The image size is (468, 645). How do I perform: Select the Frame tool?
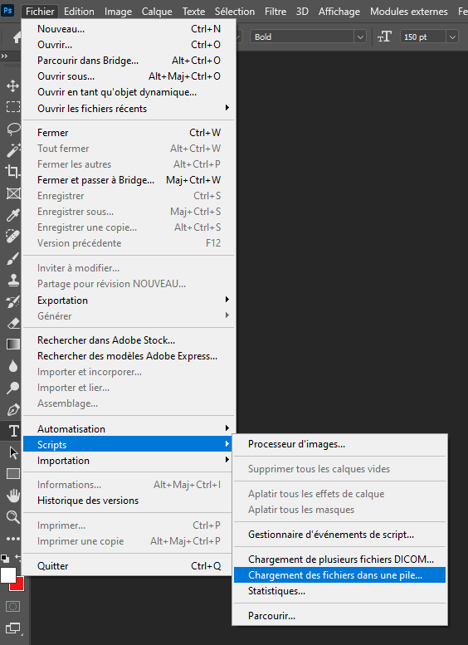tap(12, 193)
